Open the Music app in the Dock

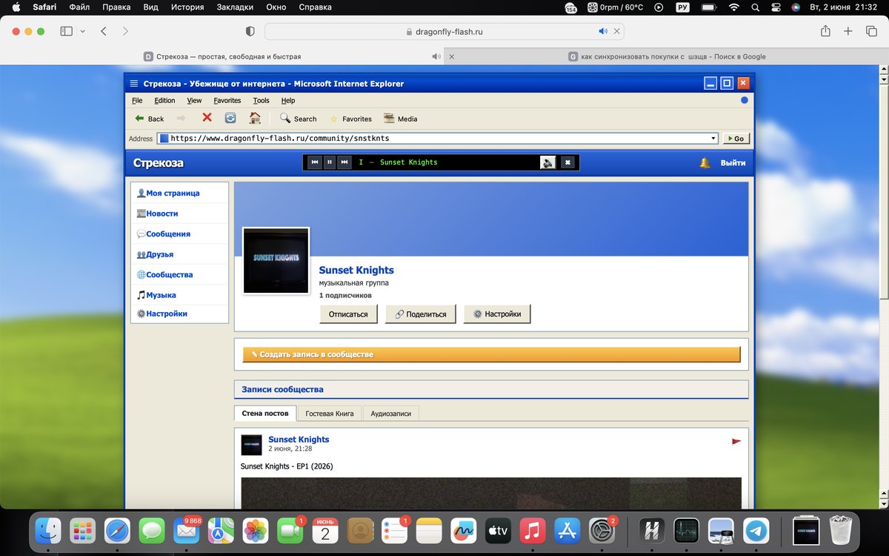(533, 531)
